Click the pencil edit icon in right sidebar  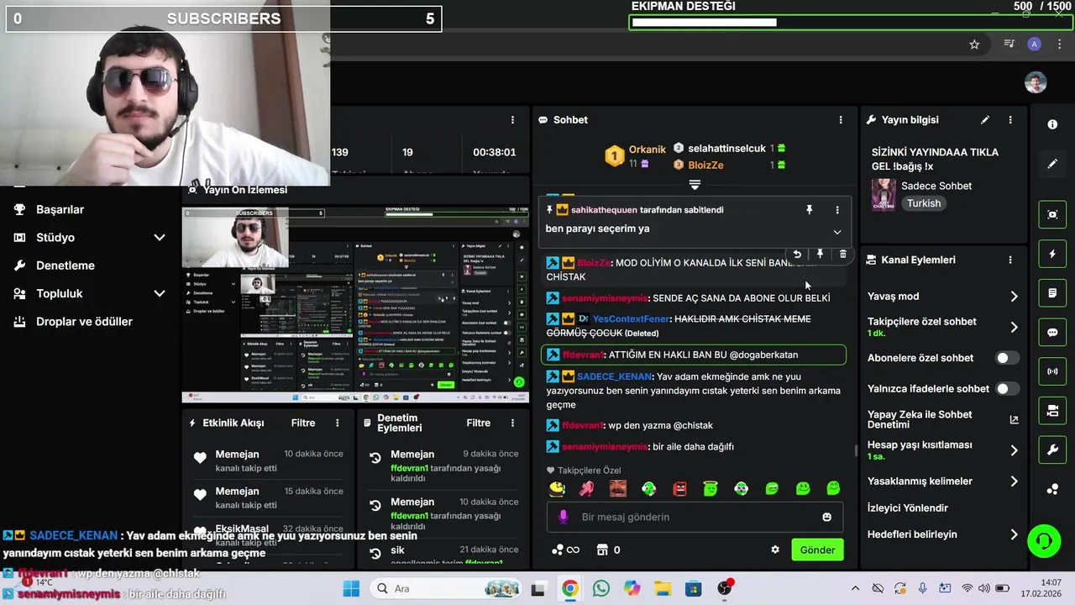coord(1052,164)
